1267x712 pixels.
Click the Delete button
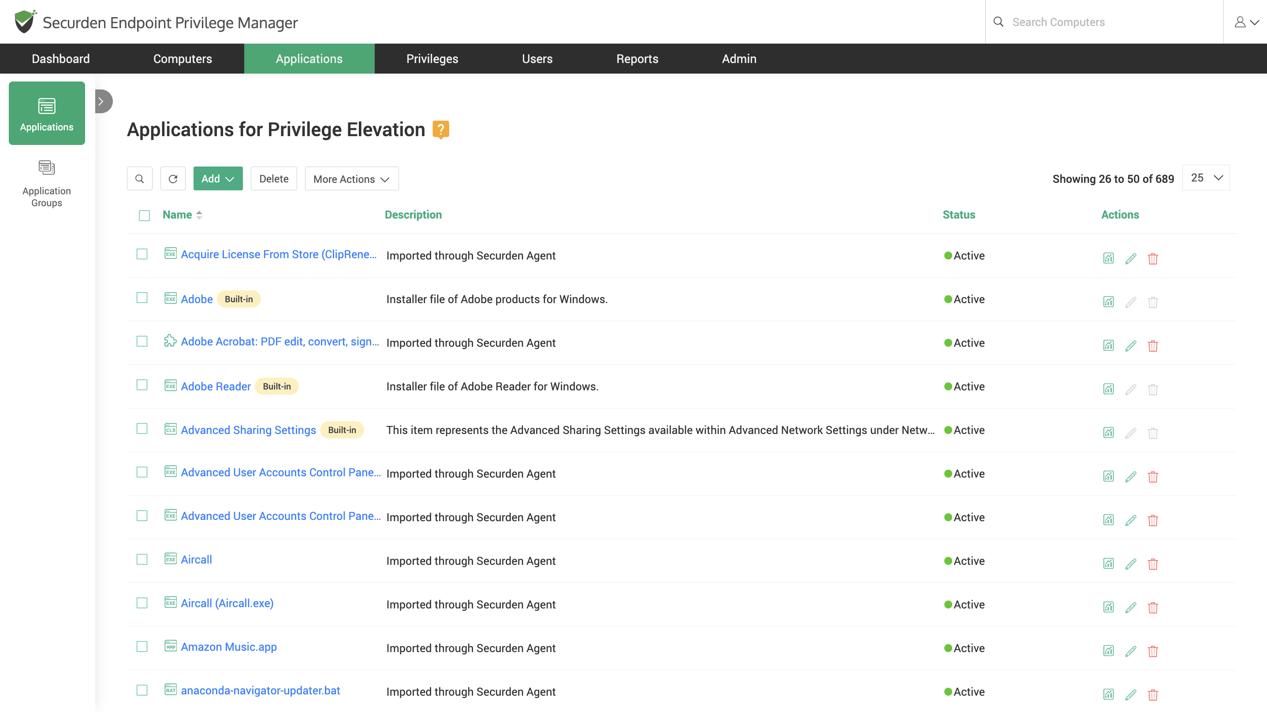click(x=274, y=178)
